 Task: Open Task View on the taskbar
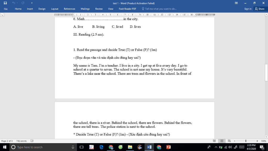(82, 147)
